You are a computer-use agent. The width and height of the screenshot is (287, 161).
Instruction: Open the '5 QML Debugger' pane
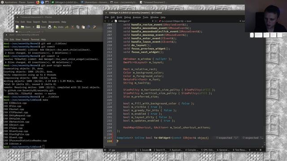pyautogui.click(x=208, y=150)
